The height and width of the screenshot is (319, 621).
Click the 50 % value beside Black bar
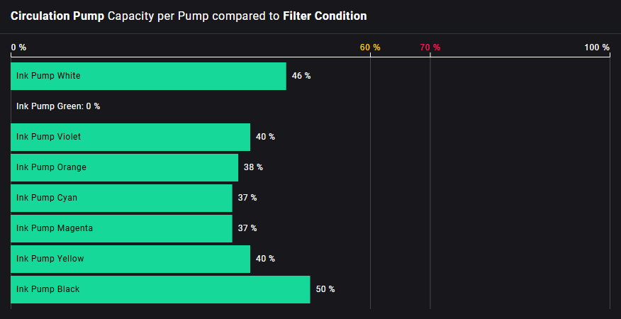coord(325,289)
